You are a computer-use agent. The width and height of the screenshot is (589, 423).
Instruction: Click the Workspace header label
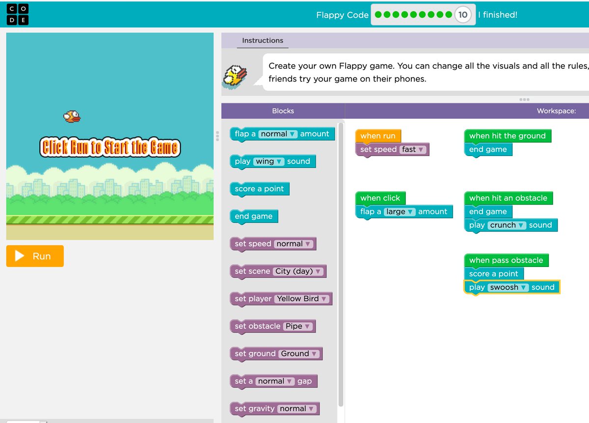pos(556,111)
